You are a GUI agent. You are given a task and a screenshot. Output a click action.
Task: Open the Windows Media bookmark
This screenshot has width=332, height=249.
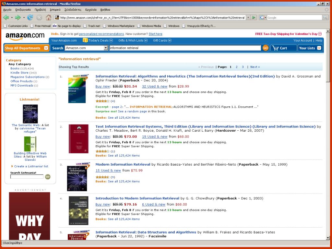coord(149,26)
